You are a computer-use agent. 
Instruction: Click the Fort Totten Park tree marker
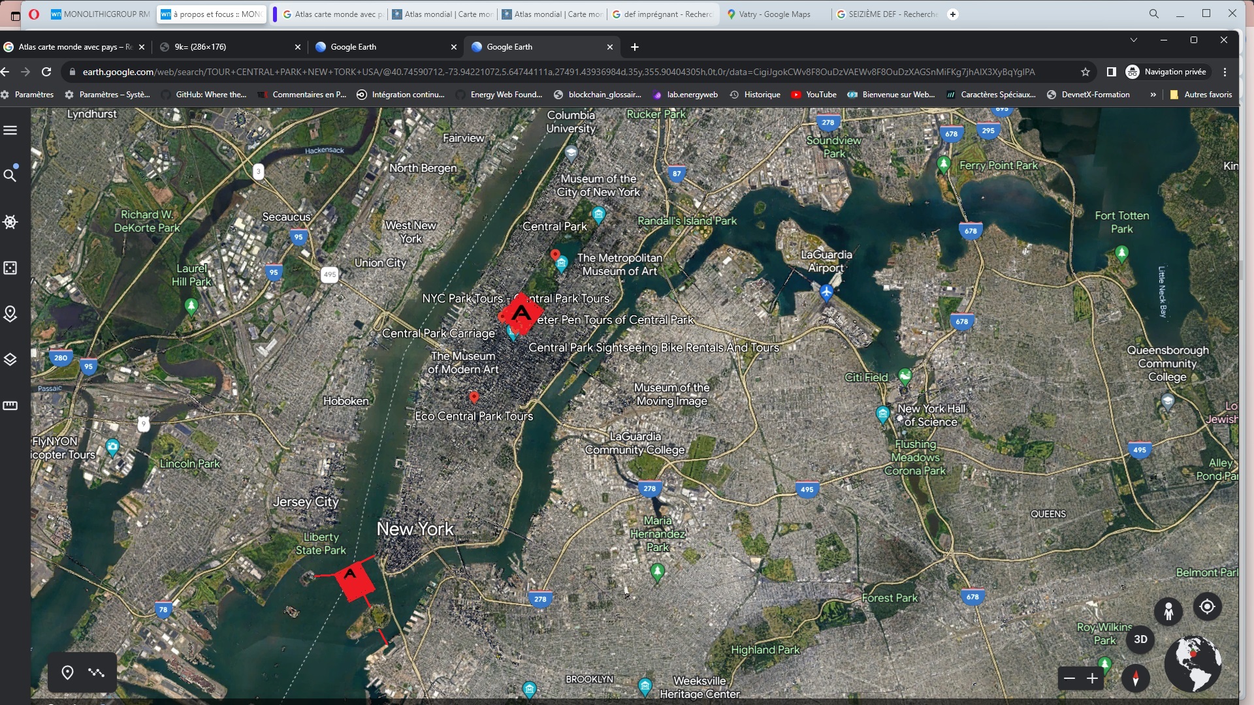click(x=1121, y=253)
